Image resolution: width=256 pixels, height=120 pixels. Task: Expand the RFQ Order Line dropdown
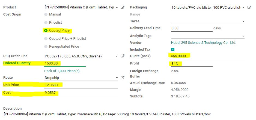[117, 56]
